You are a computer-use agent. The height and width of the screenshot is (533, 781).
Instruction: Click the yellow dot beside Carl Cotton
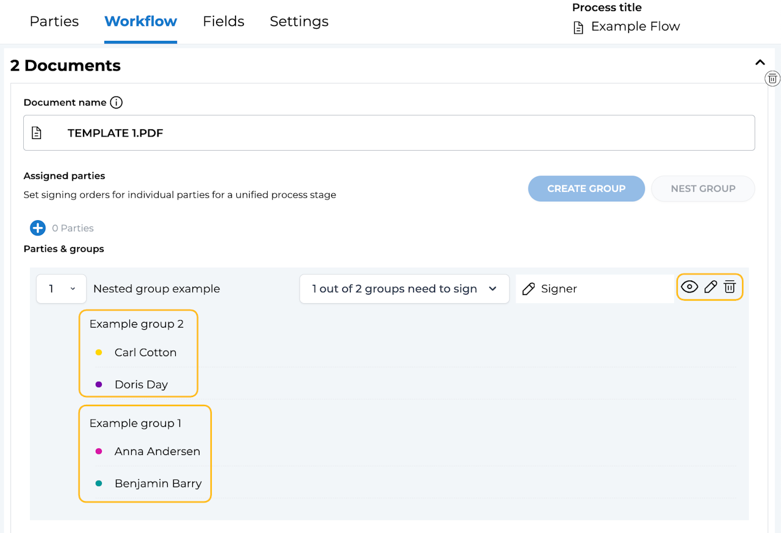(99, 352)
